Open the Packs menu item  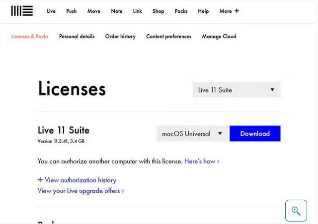[181, 11]
